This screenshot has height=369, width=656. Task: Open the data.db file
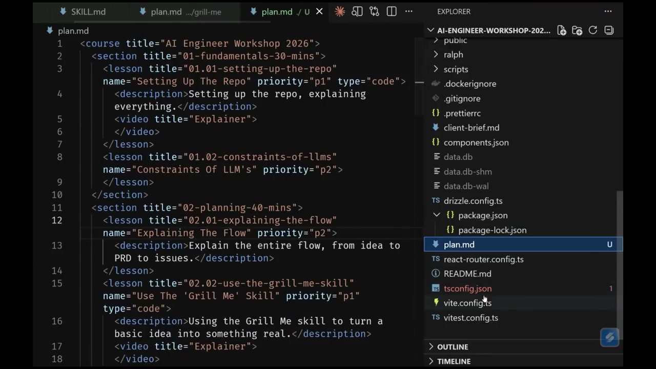[x=458, y=157]
